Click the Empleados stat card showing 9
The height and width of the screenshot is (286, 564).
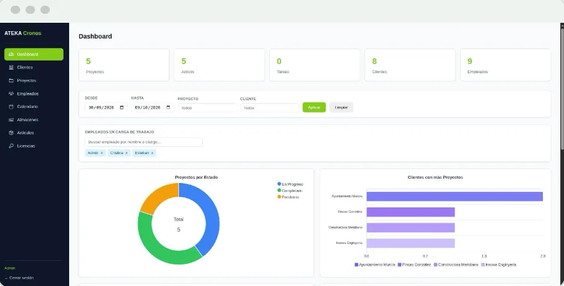(505, 65)
